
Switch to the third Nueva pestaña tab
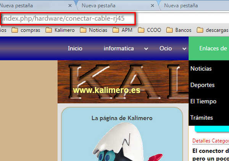(x=194, y=6)
